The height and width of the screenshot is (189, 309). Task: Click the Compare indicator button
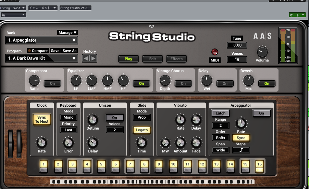click(38, 51)
